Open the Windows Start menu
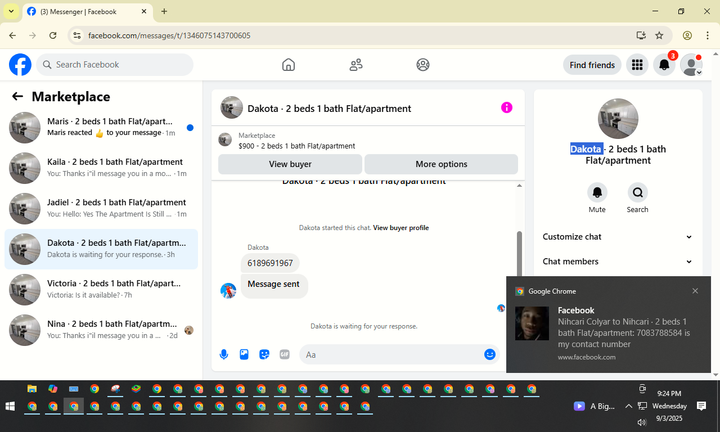This screenshot has height=432, width=720. click(x=10, y=406)
